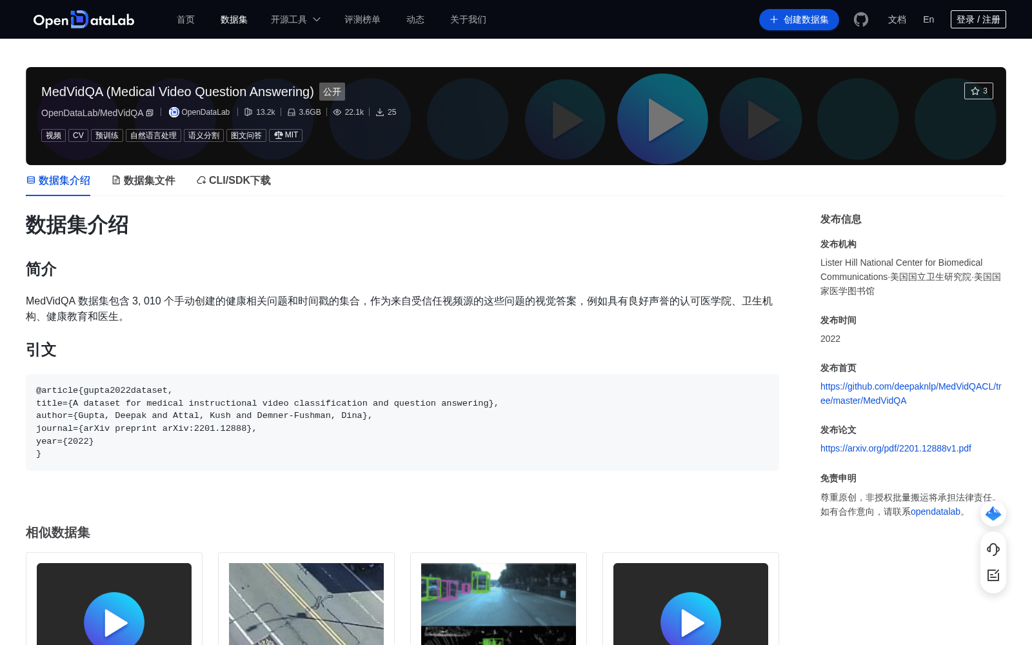The image size is (1032, 645).
Task: Select the BibTeX citation code block
Action: point(402,422)
